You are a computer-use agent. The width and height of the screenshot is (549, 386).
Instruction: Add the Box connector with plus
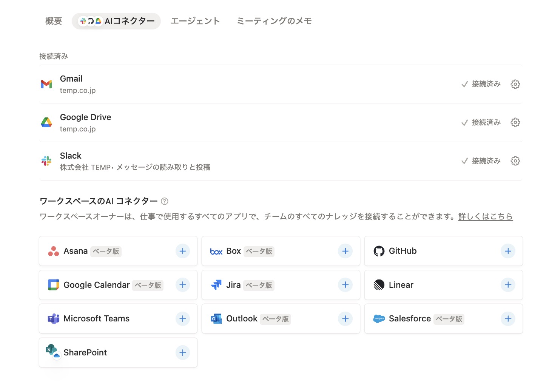(x=345, y=251)
